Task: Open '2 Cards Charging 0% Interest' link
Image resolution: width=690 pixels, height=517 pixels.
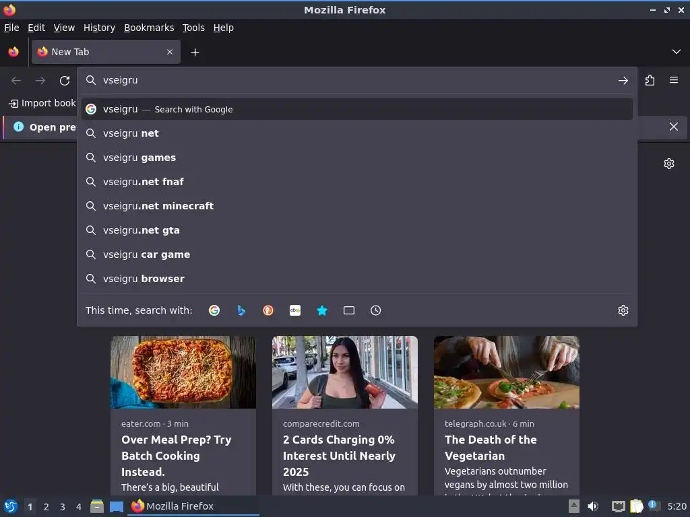Action: pyautogui.click(x=340, y=456)
